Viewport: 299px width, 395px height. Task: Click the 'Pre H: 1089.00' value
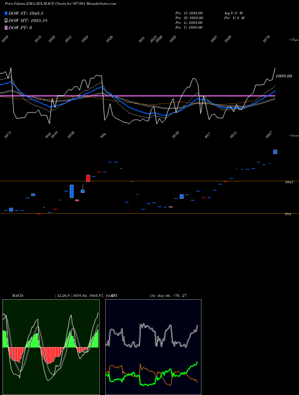pos(189,18)
